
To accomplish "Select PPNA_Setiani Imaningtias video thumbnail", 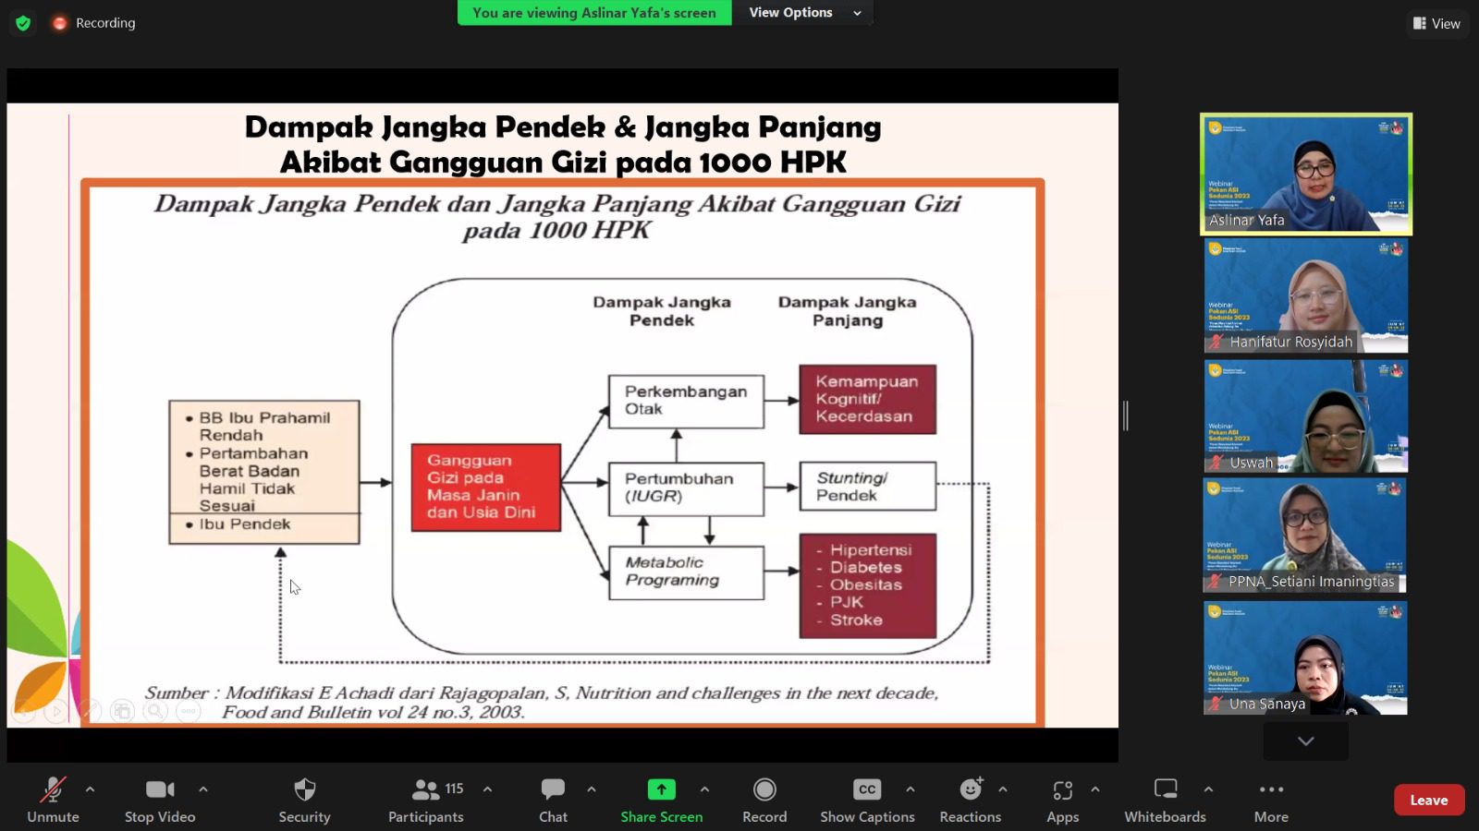I will 1306,536.
